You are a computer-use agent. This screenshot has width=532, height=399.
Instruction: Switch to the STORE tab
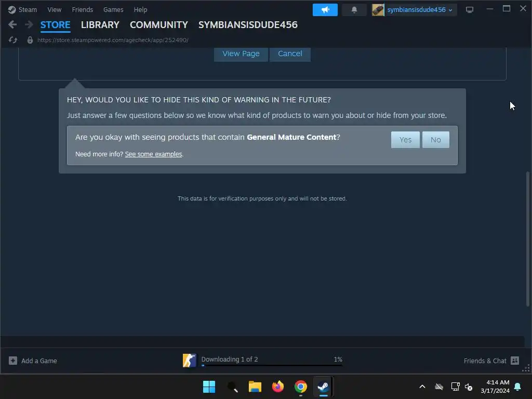55,25
